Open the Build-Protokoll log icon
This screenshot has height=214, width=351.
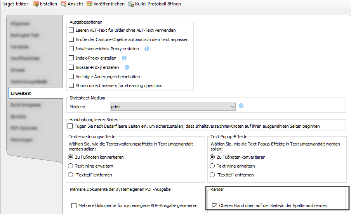click(131, 4)
